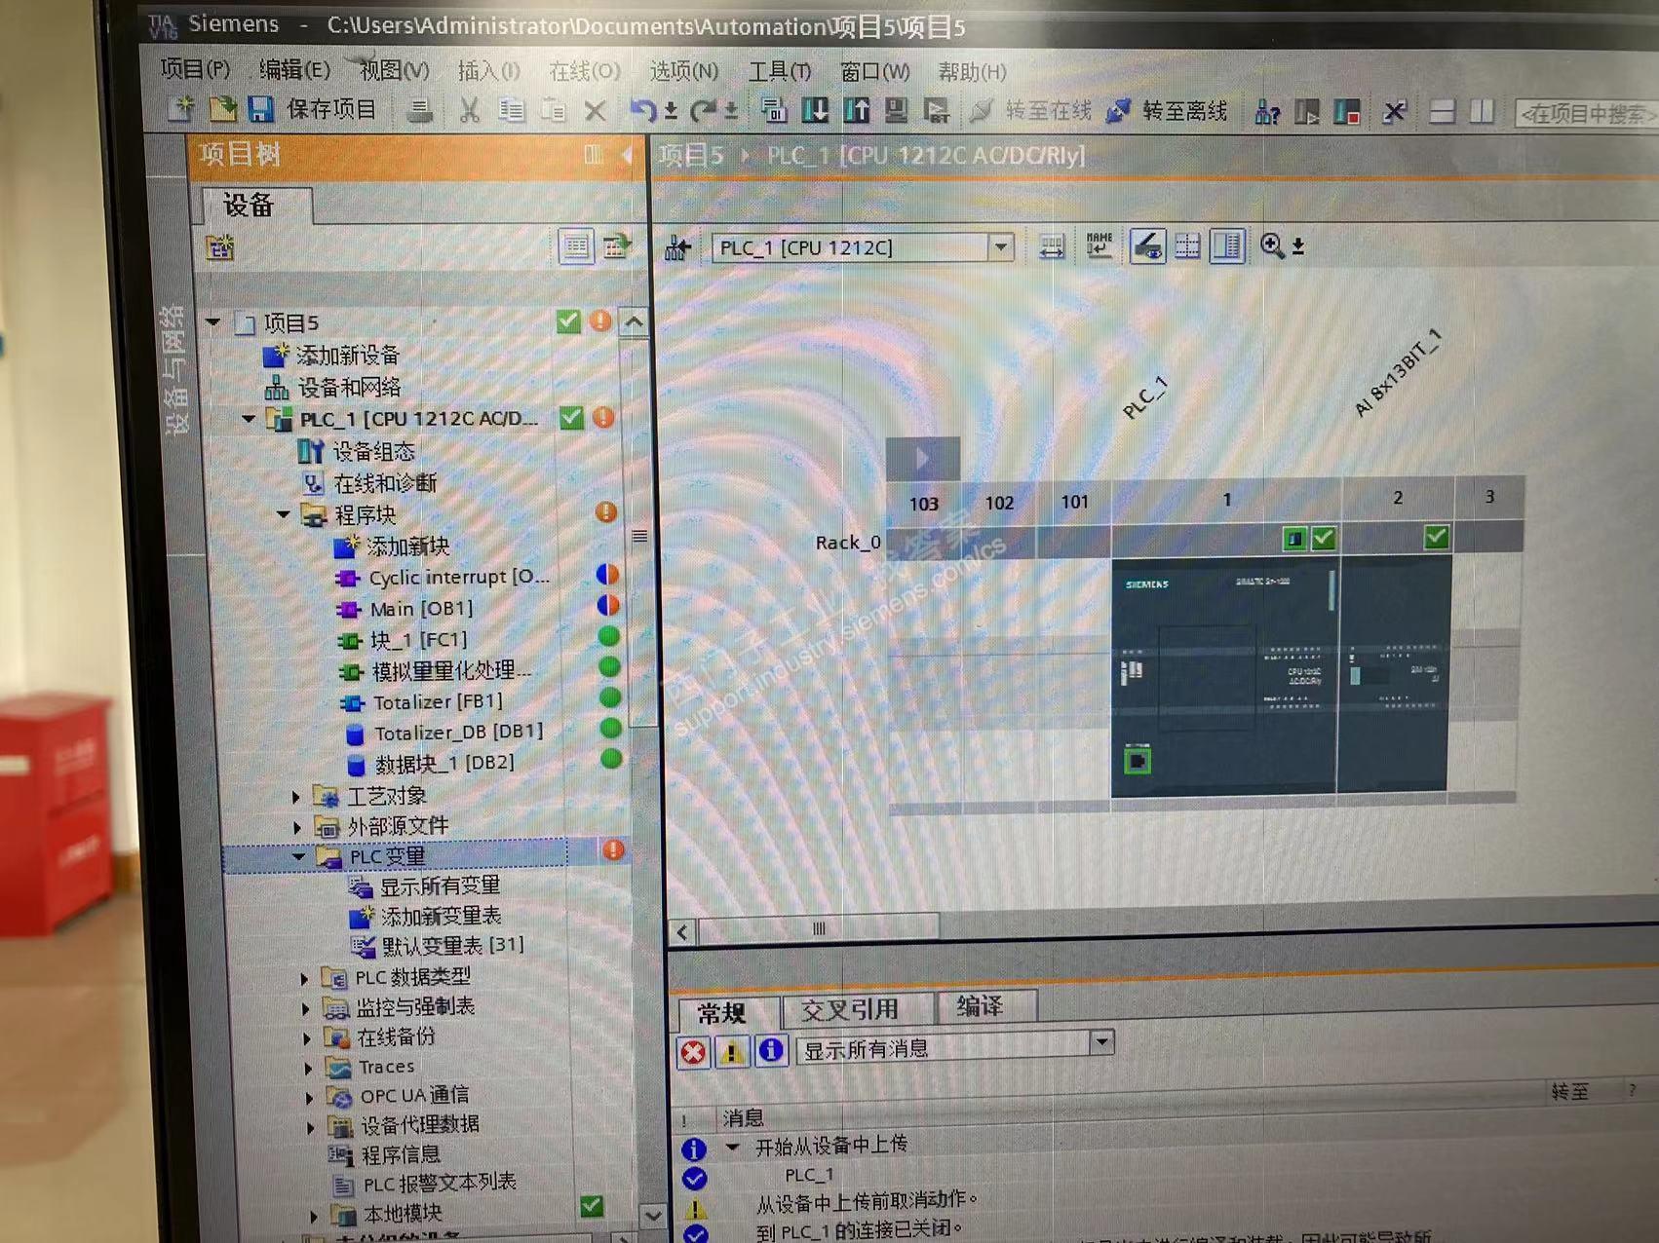Toggle the column layout icon in 项目树 header

pyautogui.click(x=593, y=155)
